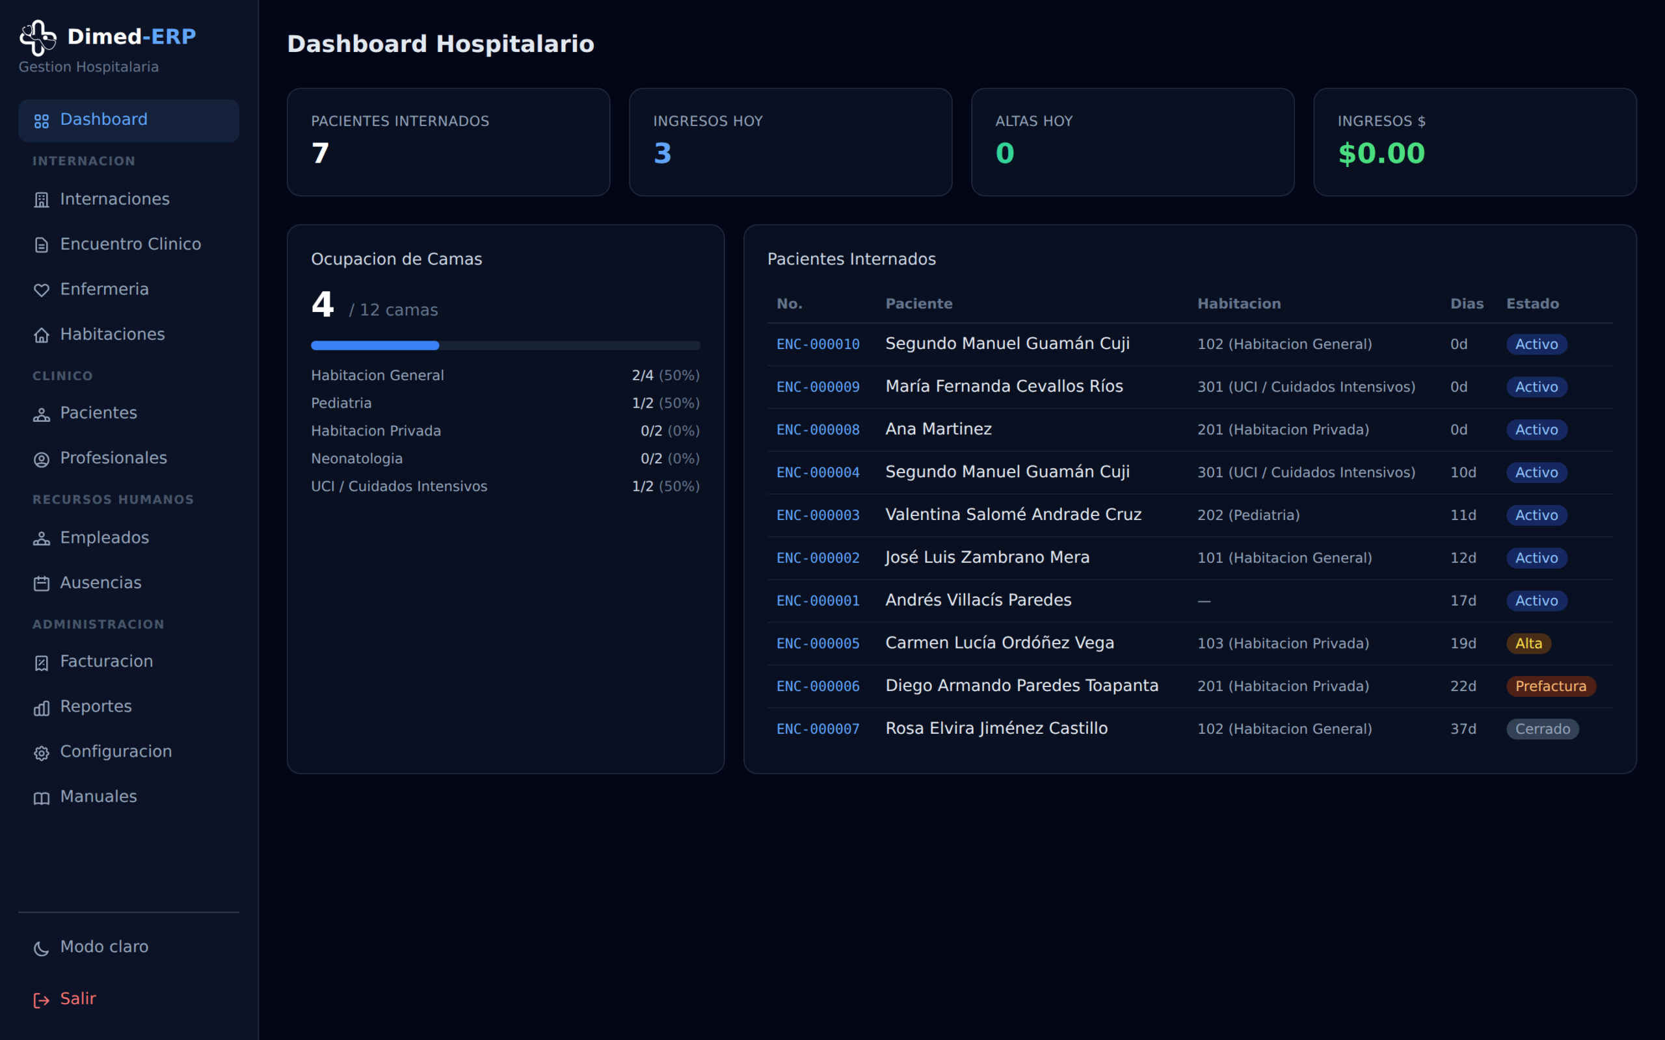Screen dimensions: 1665x1040
Task: Open Manuales menu label
Action: (x=99, y=796)
